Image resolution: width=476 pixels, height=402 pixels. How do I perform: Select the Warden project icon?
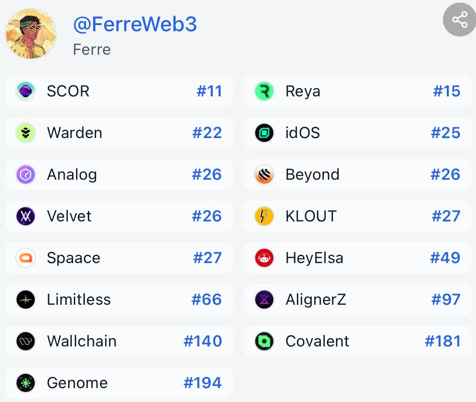click(x=26, y=133)
